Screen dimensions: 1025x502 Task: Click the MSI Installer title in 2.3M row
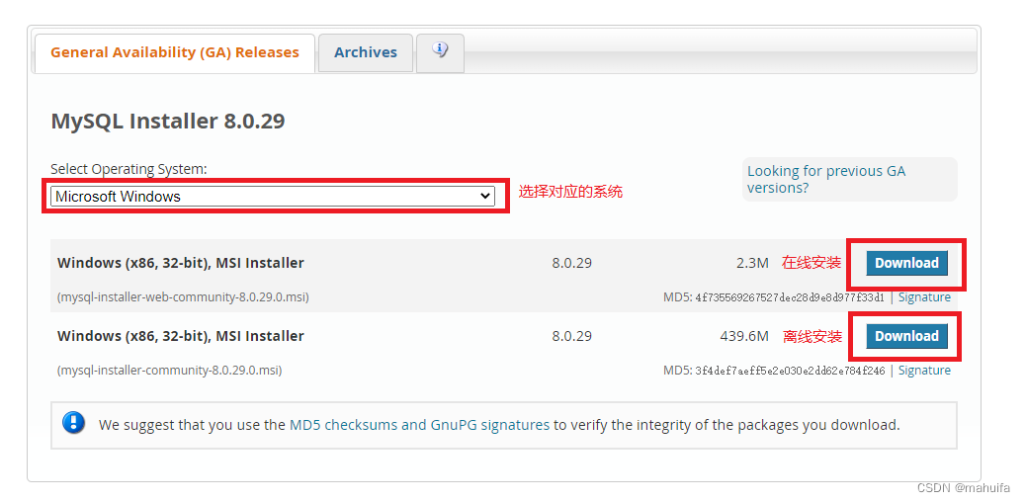click(181, 264)
